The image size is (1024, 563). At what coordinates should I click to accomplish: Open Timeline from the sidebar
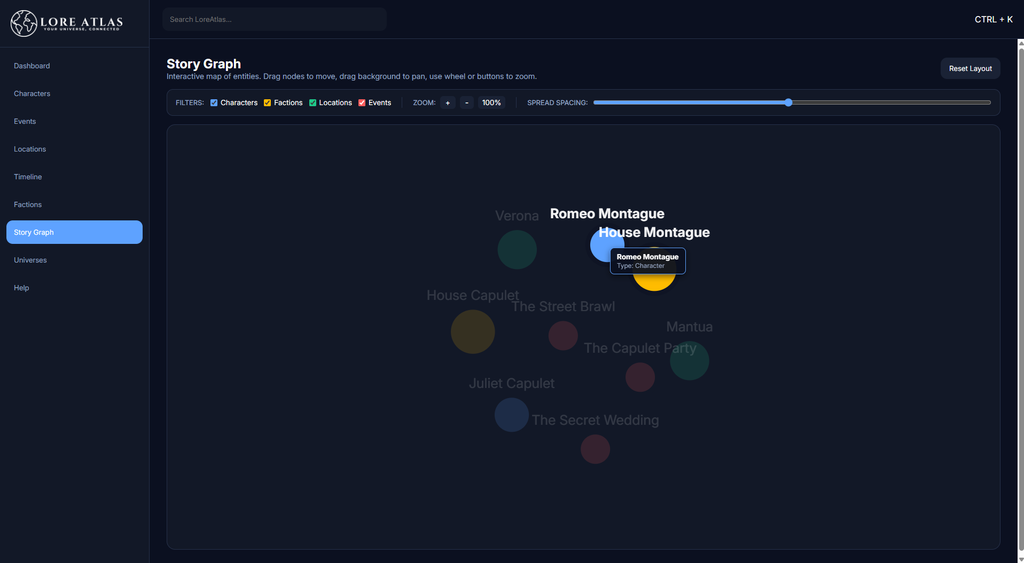74,177
